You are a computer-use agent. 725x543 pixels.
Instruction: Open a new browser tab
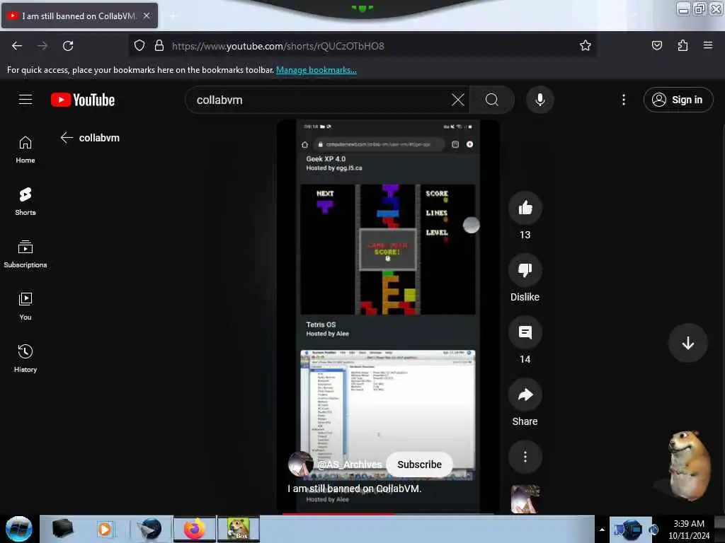[173, 16]
